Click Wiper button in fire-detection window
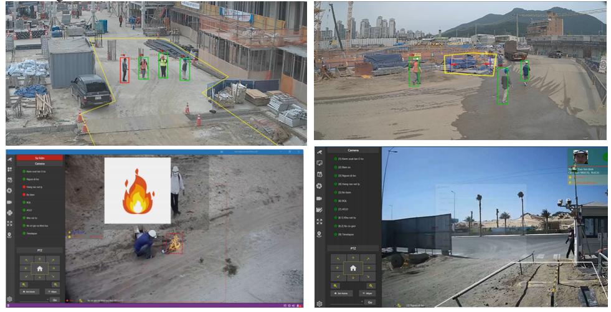611x312 pixels. pyautogui.click(x=51, y=291)
